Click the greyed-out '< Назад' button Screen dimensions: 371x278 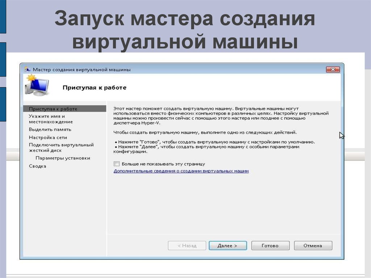pos(187,246)
